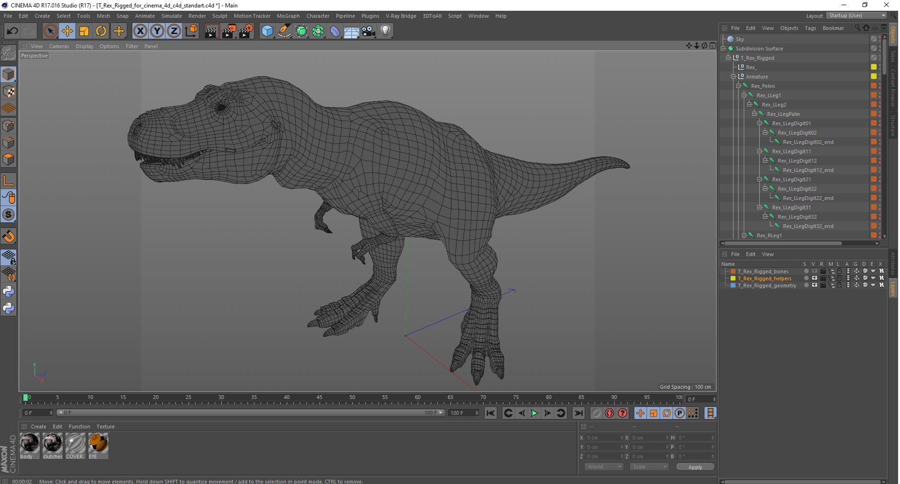Viewport: 900px width, 484px height.
Task: Collapse the Rex_LLegPalm tree node
Action: [x=754, y=114]
